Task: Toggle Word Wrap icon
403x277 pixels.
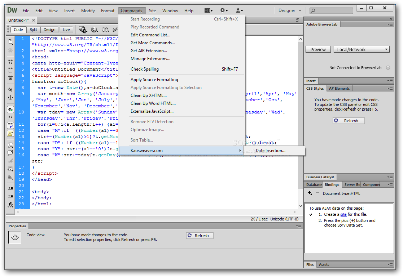Action: pyautogui.click(x=10, y=125)
